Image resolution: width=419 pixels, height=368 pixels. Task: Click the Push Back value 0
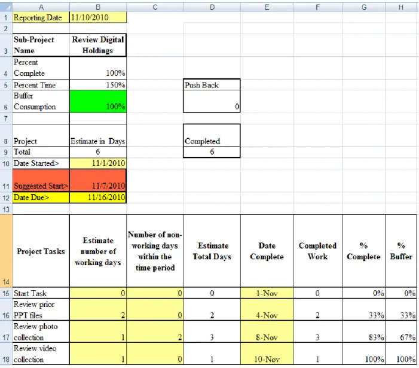click(x=212, y=101)
